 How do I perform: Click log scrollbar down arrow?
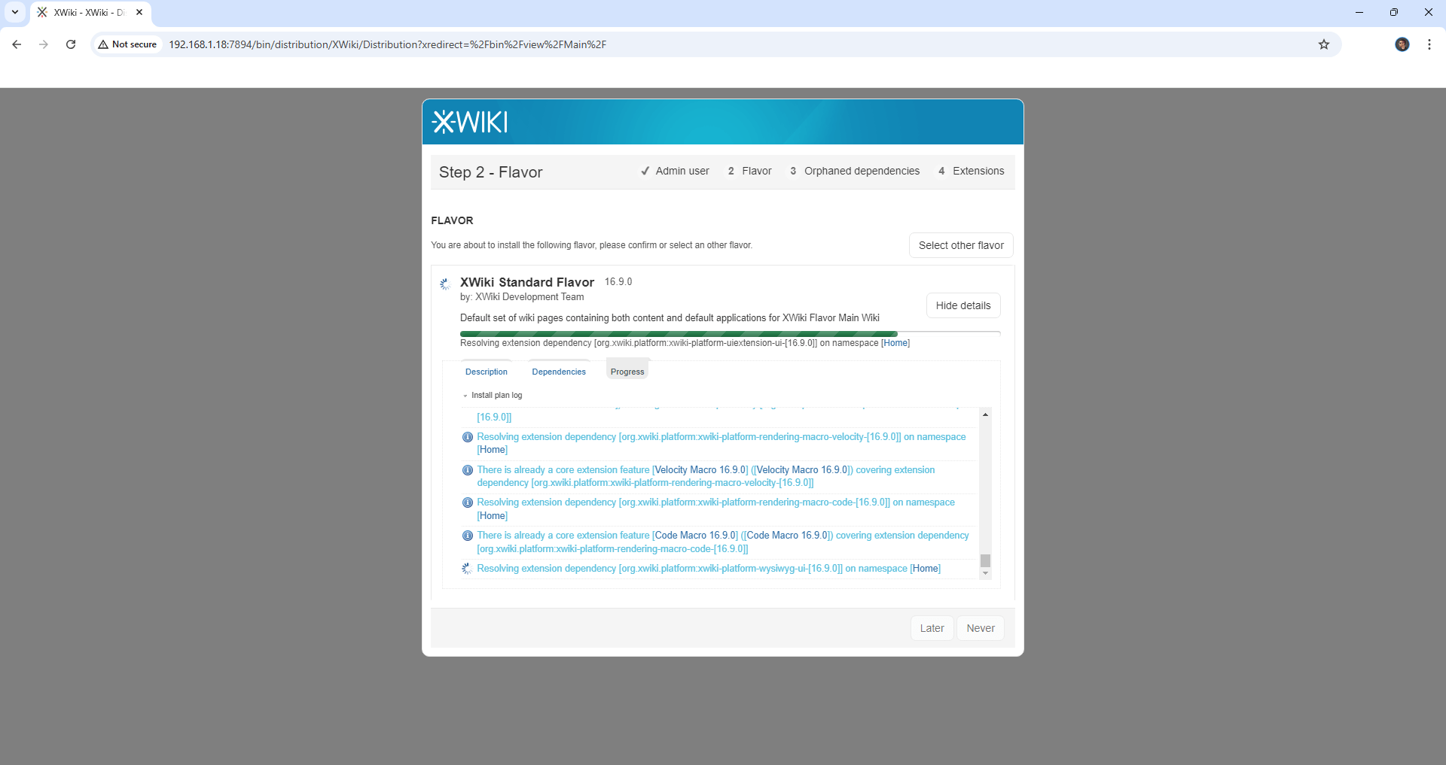(x=985, y=574)
